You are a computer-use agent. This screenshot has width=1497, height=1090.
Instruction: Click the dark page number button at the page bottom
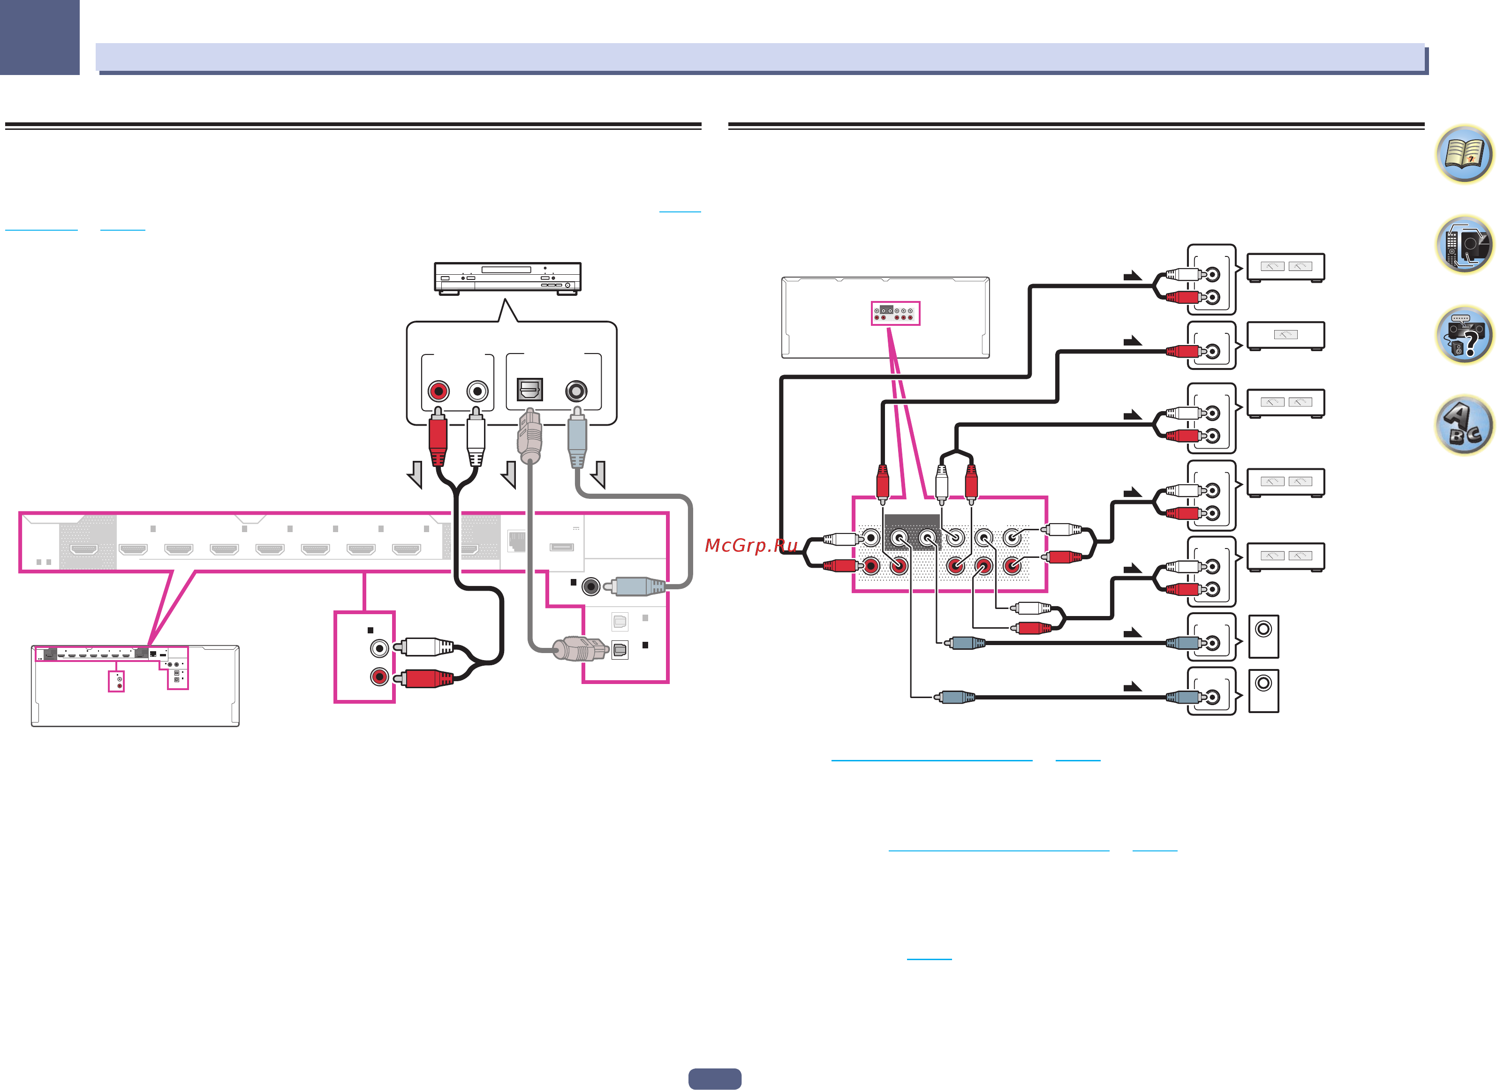[715, 1078]
